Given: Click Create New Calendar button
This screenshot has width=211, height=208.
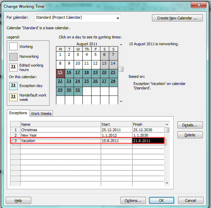Looking at the screenshot, I should [x=177, y=18].
